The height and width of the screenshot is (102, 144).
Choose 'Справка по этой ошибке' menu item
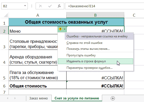coord(95,43)
